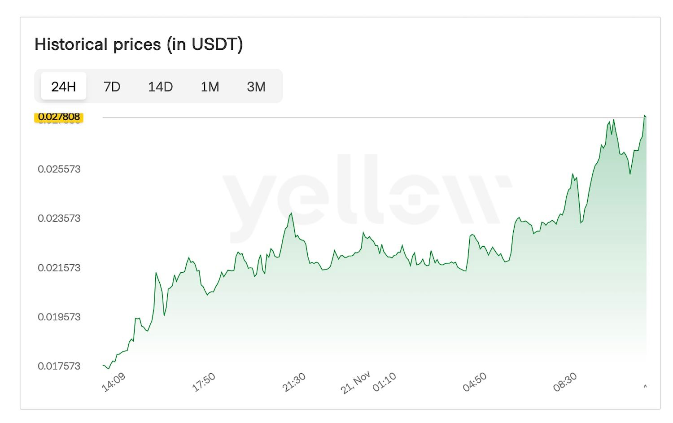Screen dimensions: 673x423
Task: Click the 0.025573 y-axis label
Action: [x=59, y=169]
